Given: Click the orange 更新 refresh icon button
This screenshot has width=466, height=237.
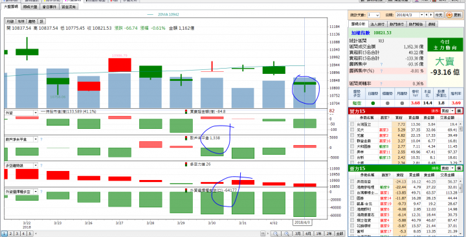Looking at the screenshot, I should click(454, 15).
